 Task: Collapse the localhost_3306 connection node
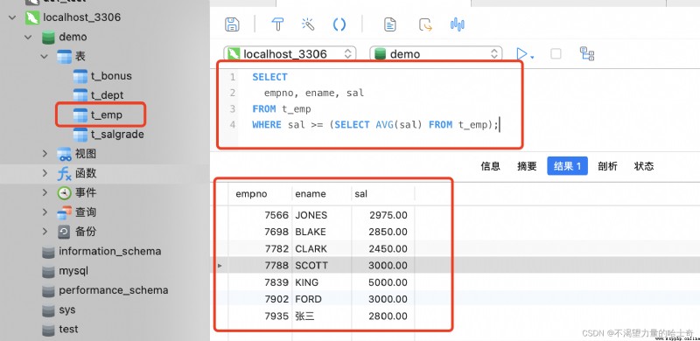[12, 17]
